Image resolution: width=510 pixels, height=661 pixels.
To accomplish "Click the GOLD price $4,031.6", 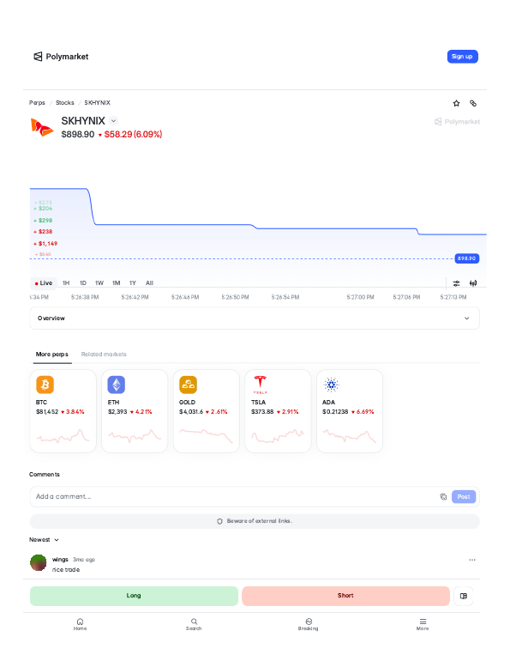I will [x=191, y=412].
